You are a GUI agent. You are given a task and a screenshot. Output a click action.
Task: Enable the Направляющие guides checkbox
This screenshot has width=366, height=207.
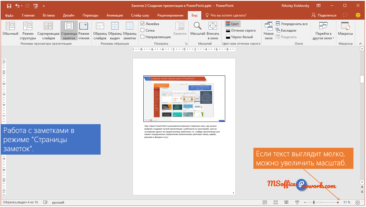pos(143,37)
